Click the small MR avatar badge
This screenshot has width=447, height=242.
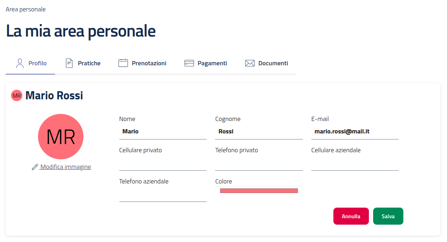17,95
